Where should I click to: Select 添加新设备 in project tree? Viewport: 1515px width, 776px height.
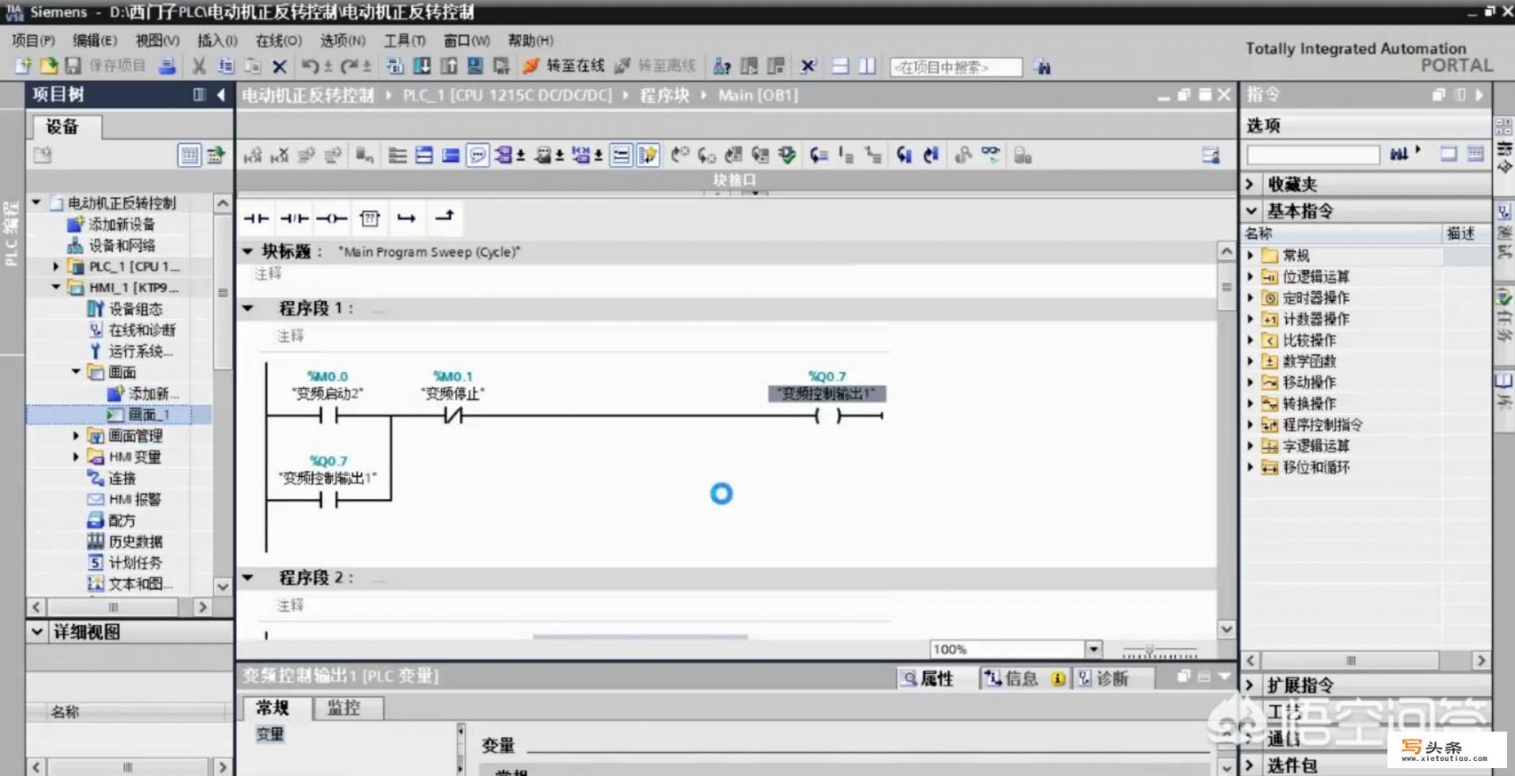121,224
